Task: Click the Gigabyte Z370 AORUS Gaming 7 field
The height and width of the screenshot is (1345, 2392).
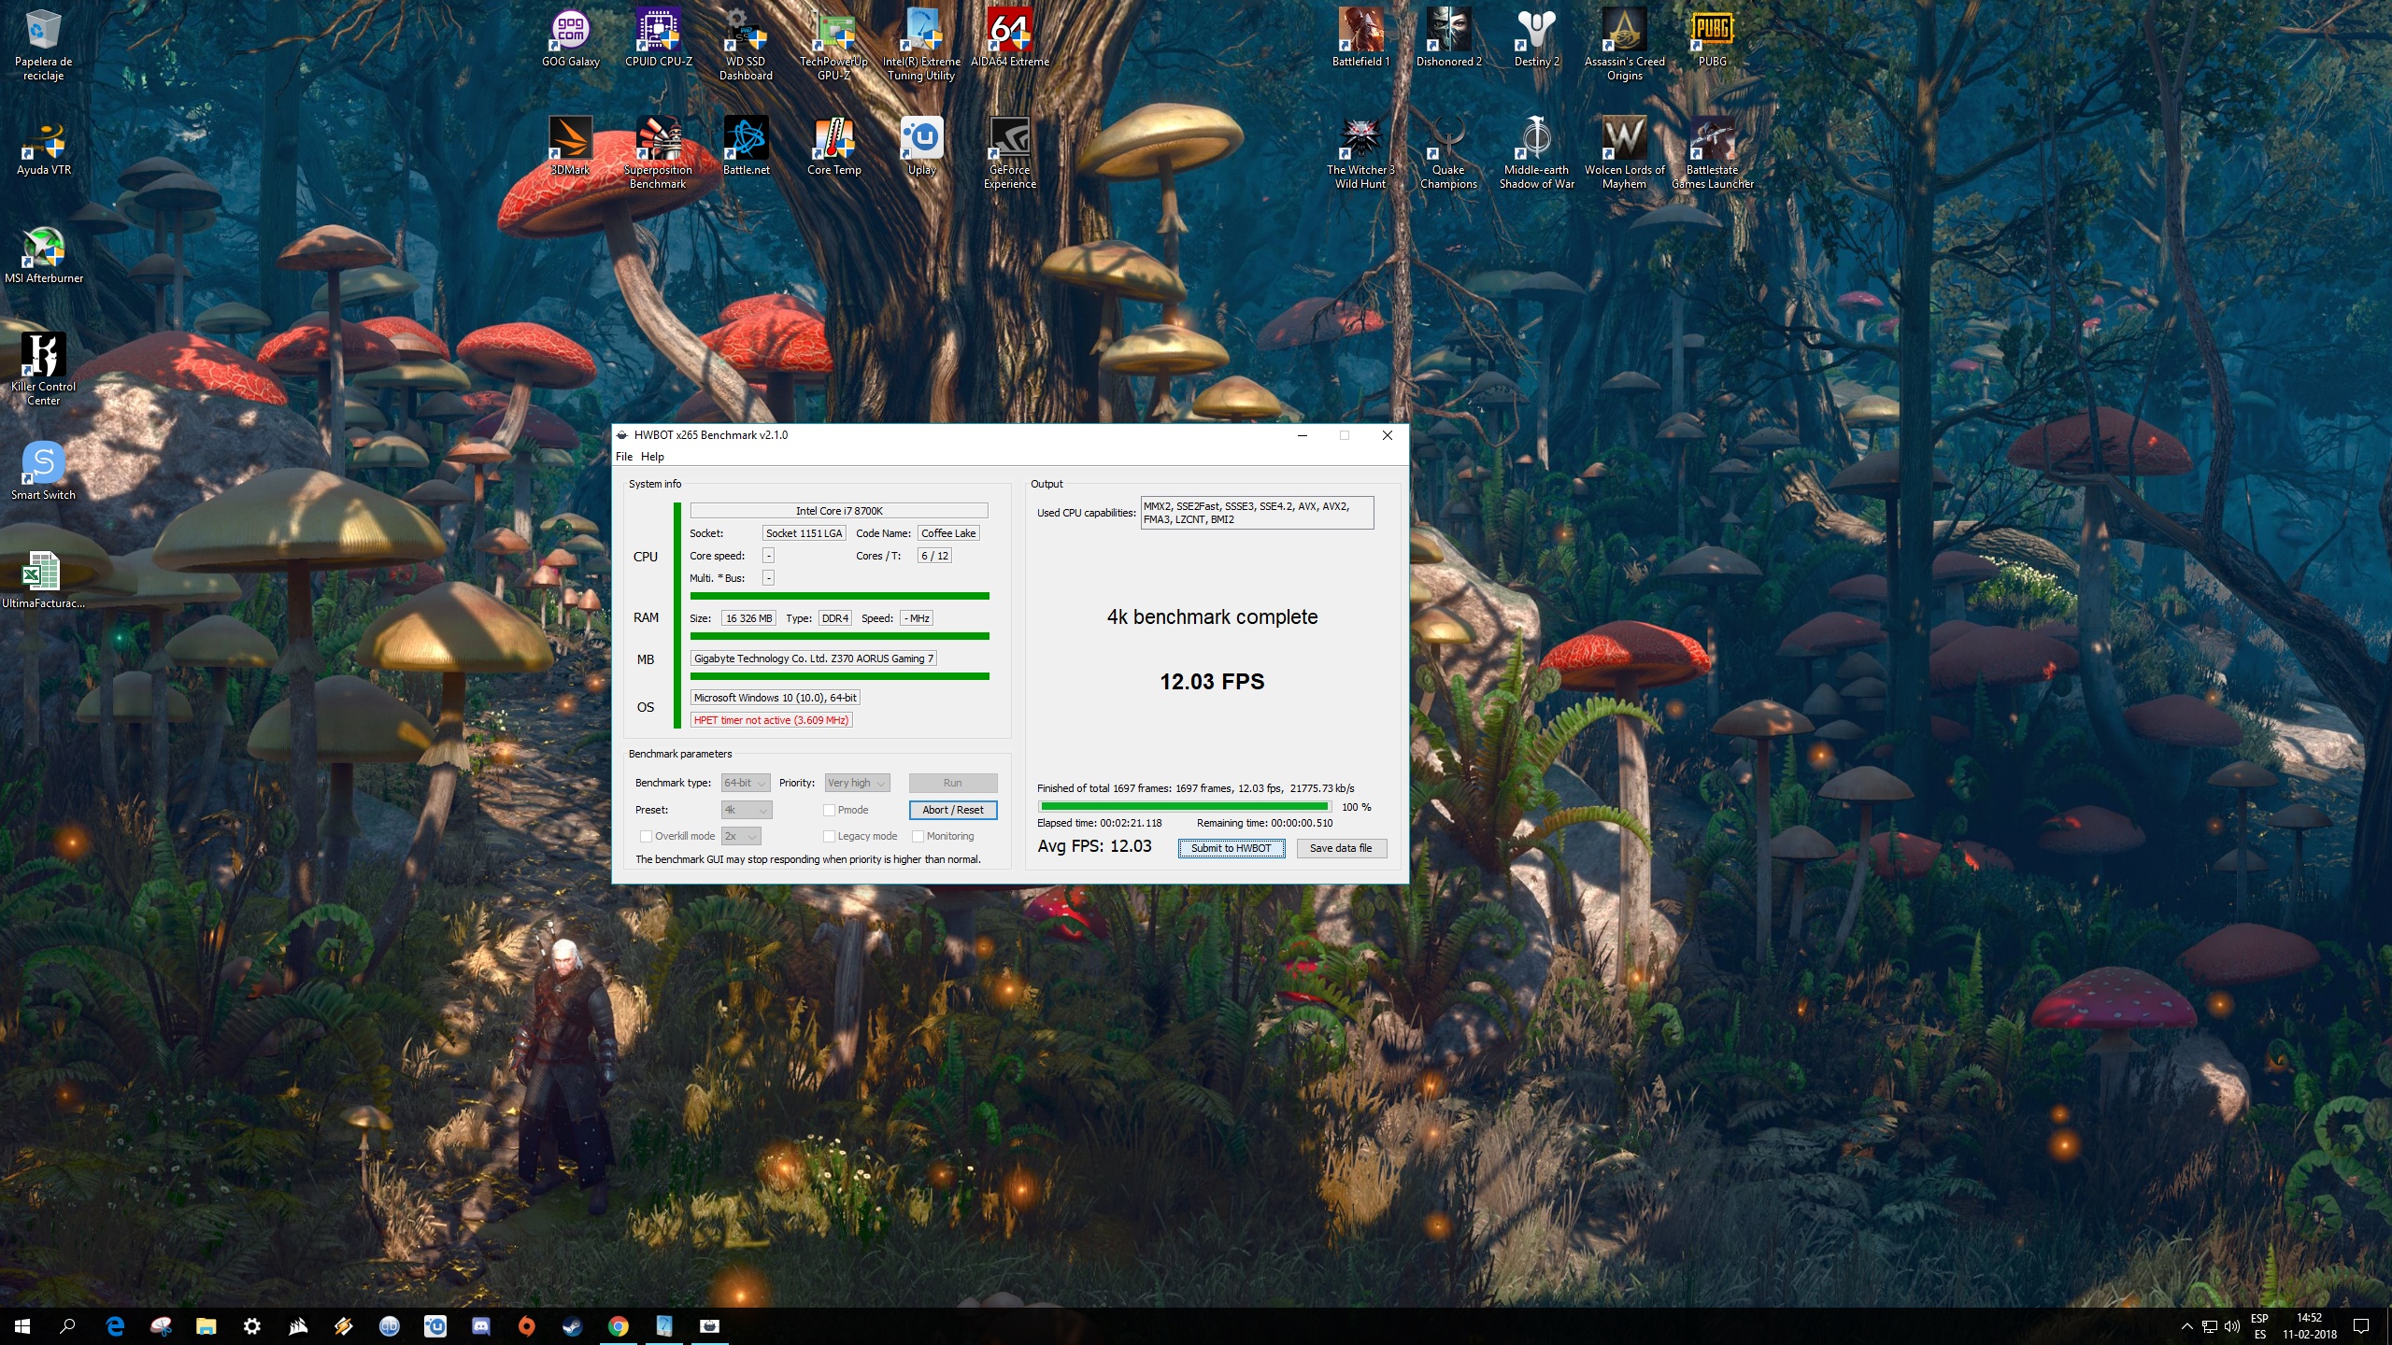Action: point(813,658)
